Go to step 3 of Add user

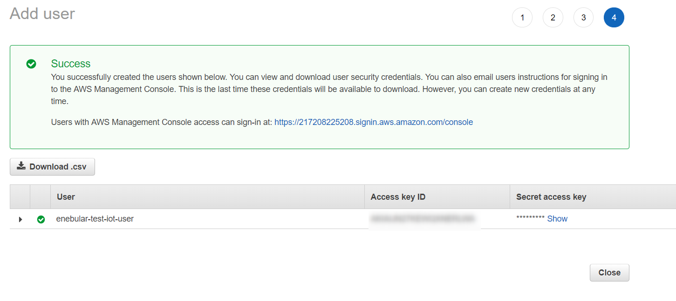583,18
